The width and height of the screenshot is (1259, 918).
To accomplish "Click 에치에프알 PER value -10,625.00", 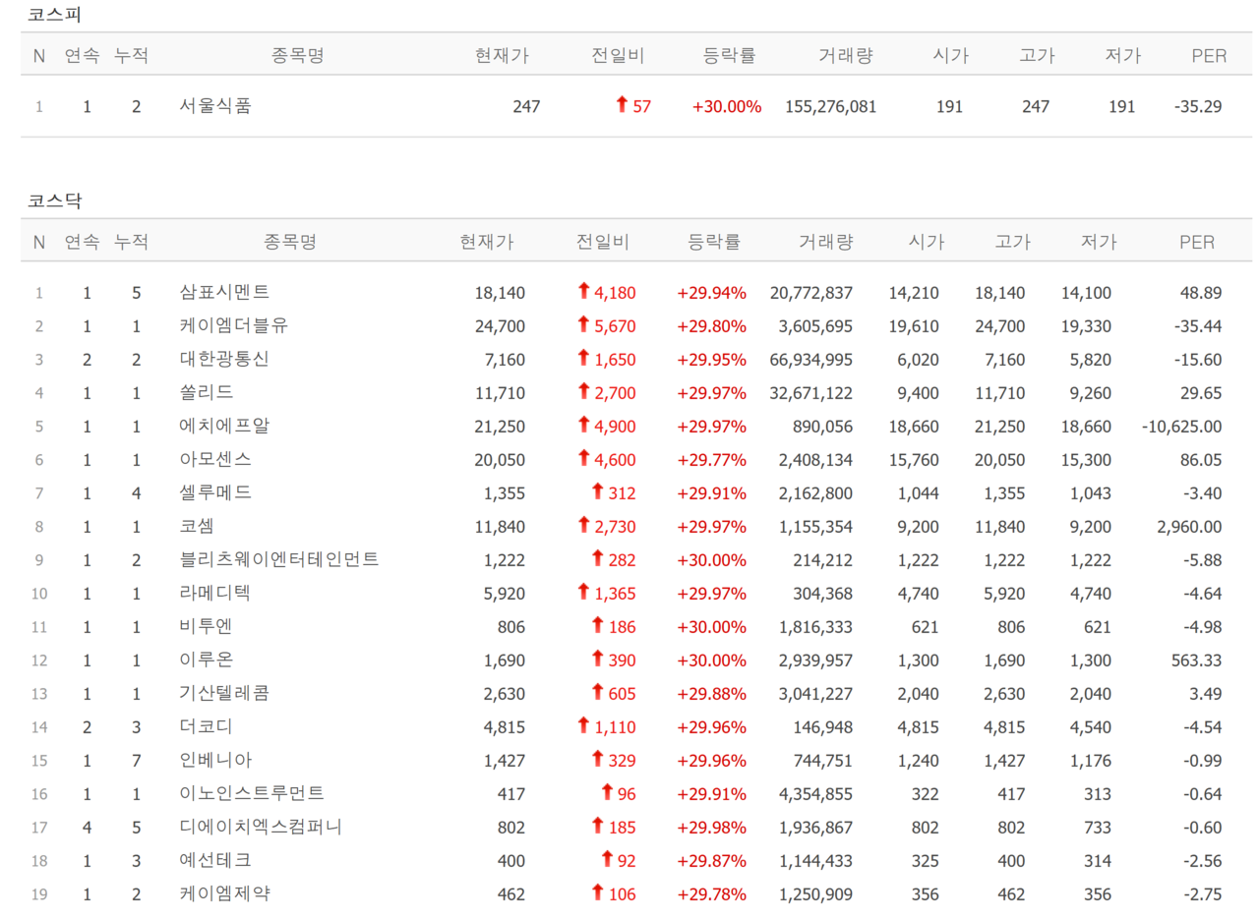I will tap(1182, 427).
